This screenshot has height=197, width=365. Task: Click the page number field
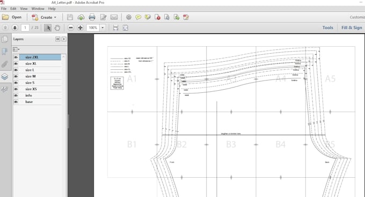point(25,28)
